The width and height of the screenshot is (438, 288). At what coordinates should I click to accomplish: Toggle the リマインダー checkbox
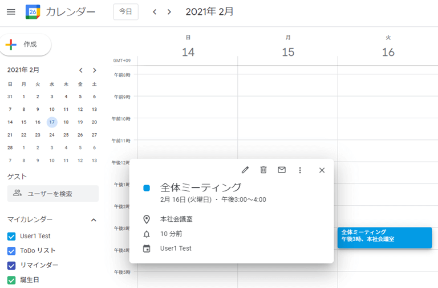pyautogui.click(x=11, y=266)
